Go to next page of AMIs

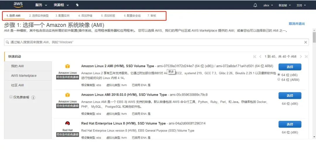(x=301, y=56)
